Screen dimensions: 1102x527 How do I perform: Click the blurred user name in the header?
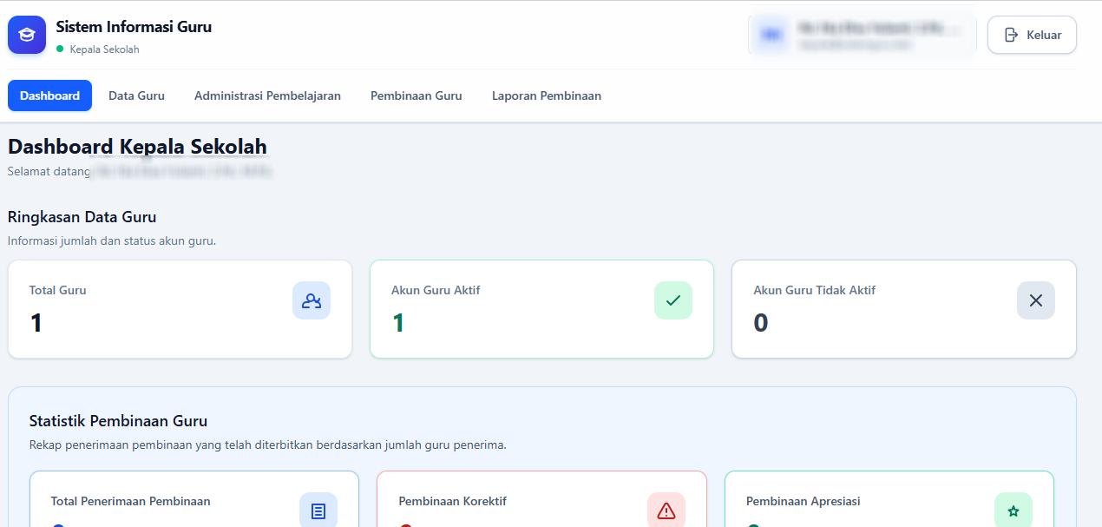pos(879,28)
